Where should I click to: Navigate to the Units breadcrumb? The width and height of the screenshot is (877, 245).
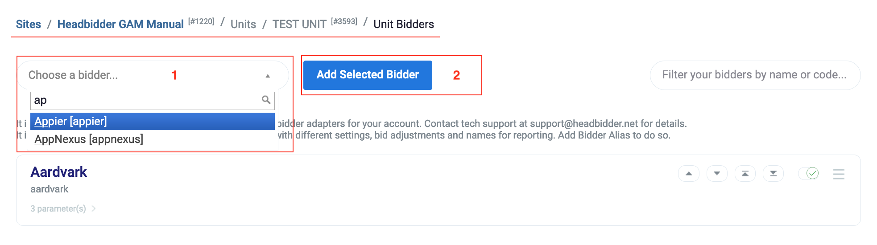[243, 24]
